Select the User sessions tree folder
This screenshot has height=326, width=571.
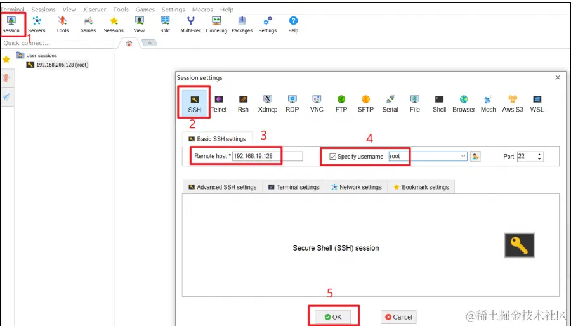coord(37,55)
